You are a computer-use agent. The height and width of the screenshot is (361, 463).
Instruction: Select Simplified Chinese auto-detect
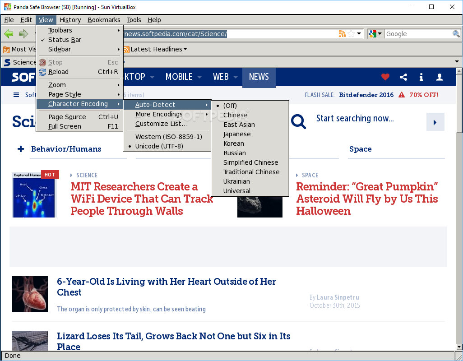coord(250,162)
